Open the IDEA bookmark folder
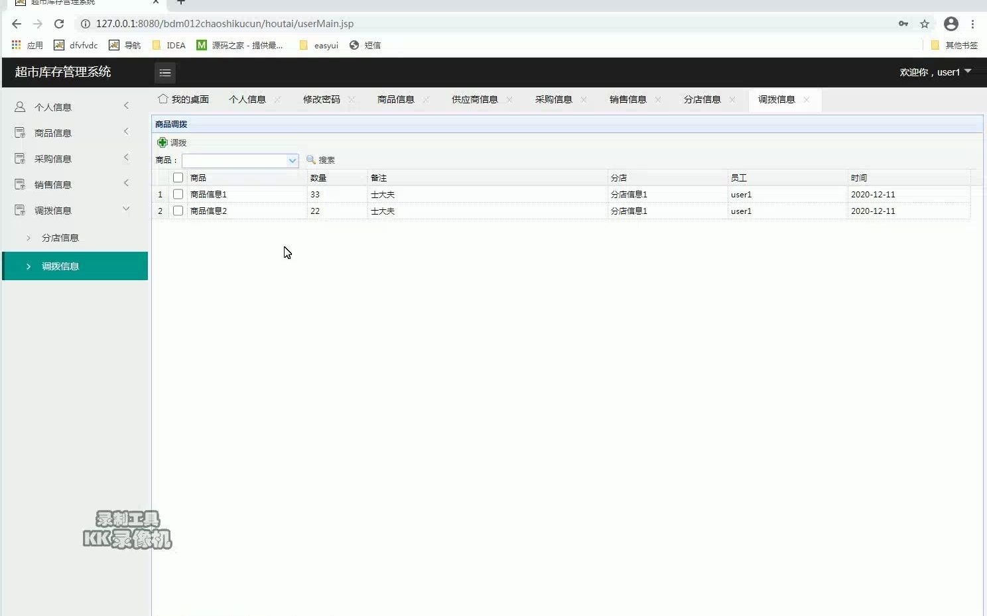Image resolution: width=987 pixels, height=616 pixels. click(x=169, y=45)
